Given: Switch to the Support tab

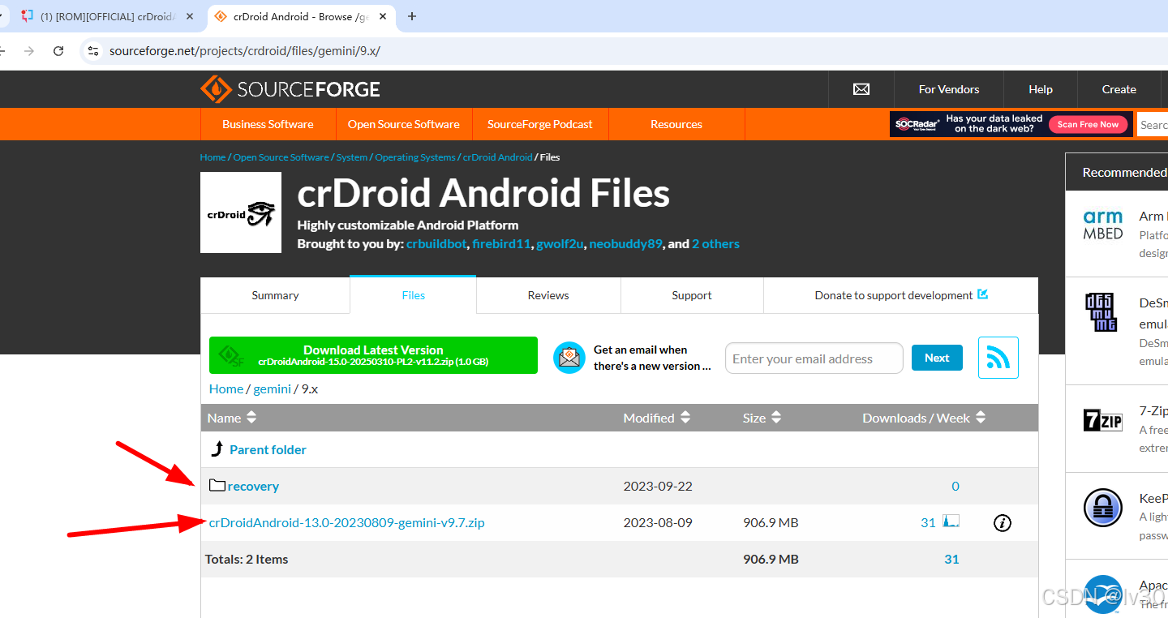Looking at the screenshot, I should point(692,295).
